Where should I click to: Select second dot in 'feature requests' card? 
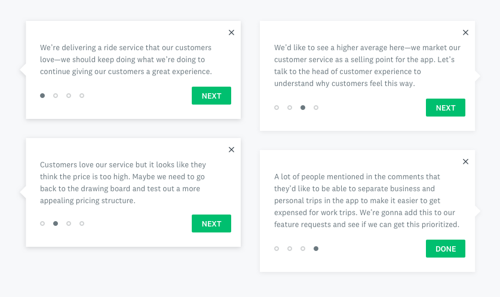pos(290,249)
